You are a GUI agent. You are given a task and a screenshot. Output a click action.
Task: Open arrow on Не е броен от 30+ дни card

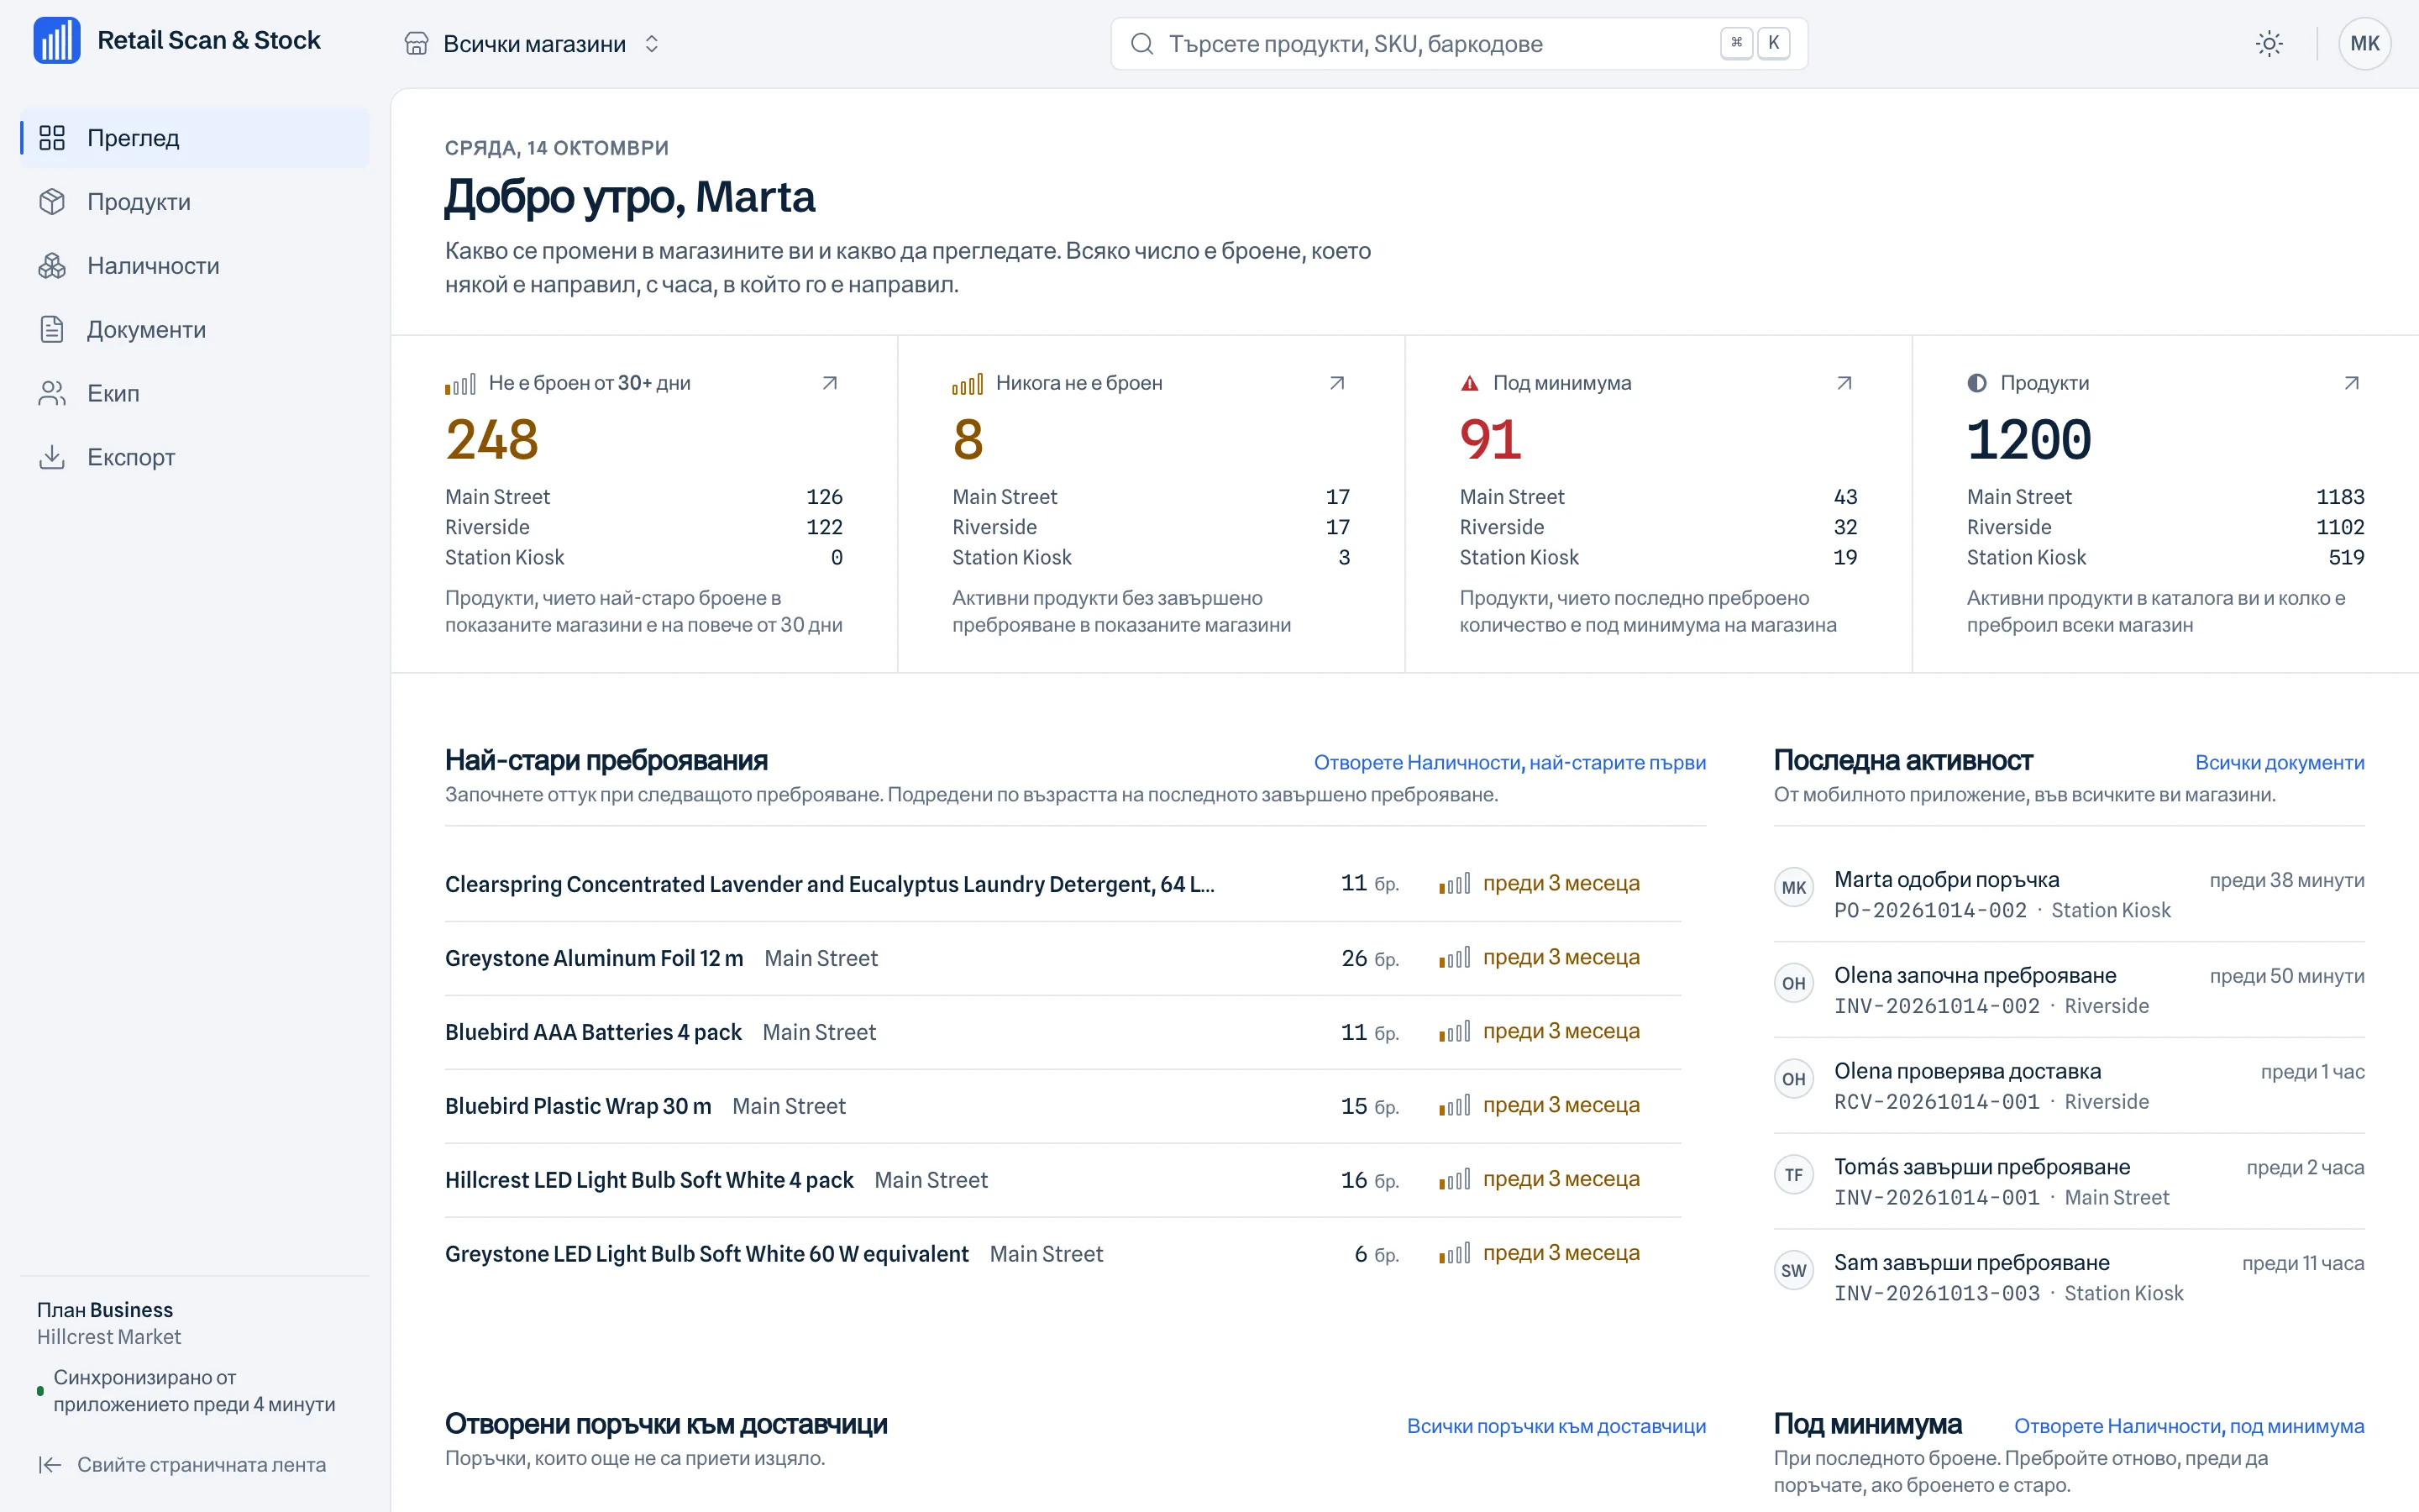[830, 383]
